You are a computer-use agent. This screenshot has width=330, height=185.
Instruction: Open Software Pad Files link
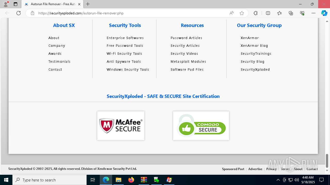point(187,70)
